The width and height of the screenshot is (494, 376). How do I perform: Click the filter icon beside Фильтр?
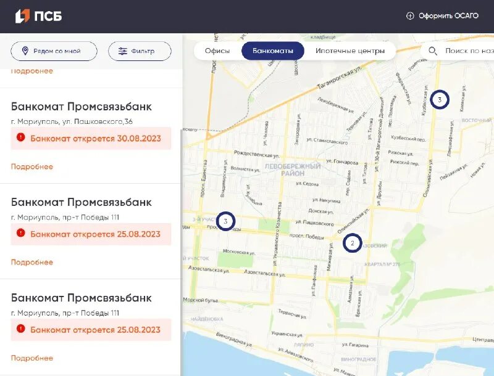(x=122, y=51)
